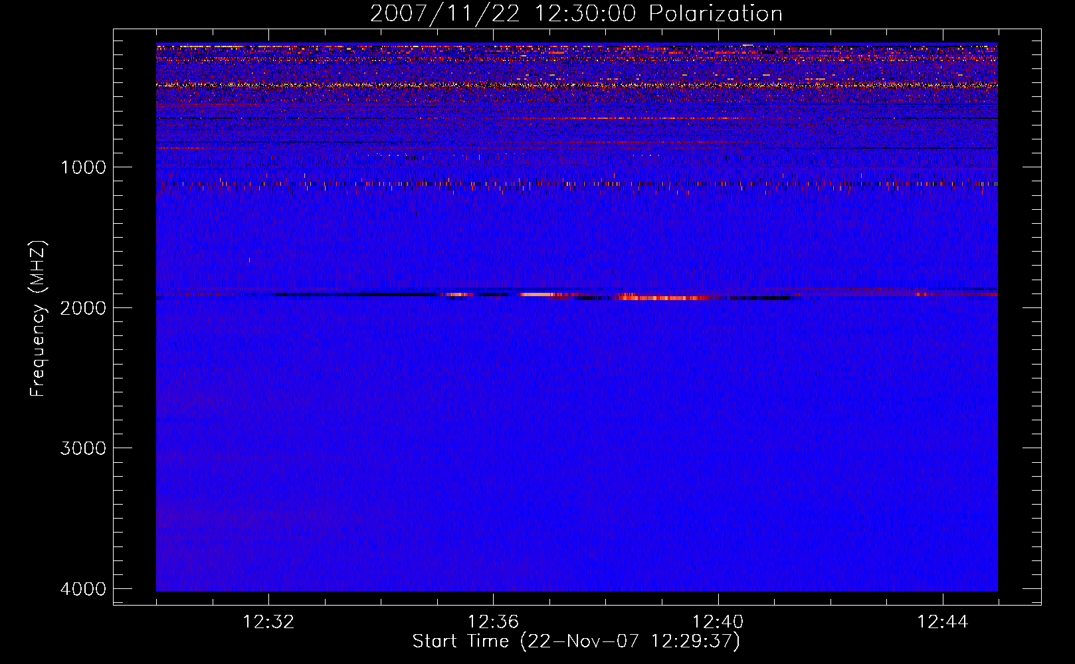Image resolution: width=1075 pixels, height=664 pixels.
Task: Click the 2000 frequency tick label
Action: 83,307
